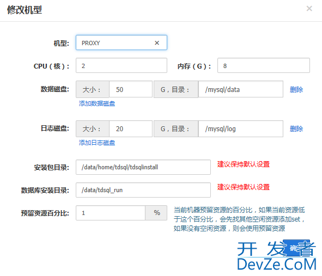Click the 添加日志磁盘 link
The image size is (322, 276).
pos(97,143)
